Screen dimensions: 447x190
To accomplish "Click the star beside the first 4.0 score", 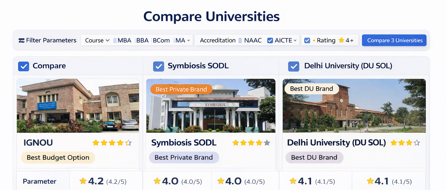I will pyautogui.click(x=157, y=181).
